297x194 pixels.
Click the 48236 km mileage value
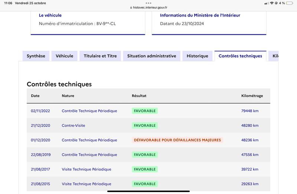pyautogui.click(x=250, y=140)
